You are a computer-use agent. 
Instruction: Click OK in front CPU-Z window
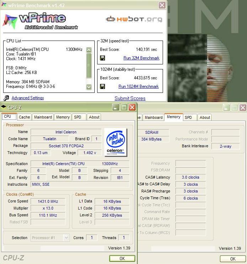(122, 258)
